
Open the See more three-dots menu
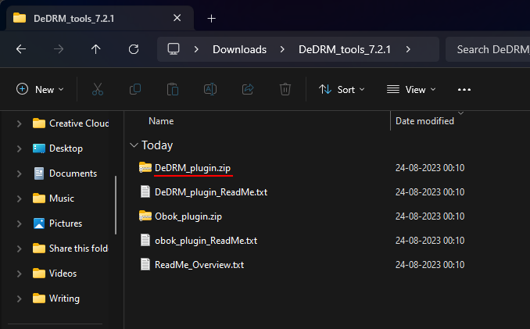point(464,89)
